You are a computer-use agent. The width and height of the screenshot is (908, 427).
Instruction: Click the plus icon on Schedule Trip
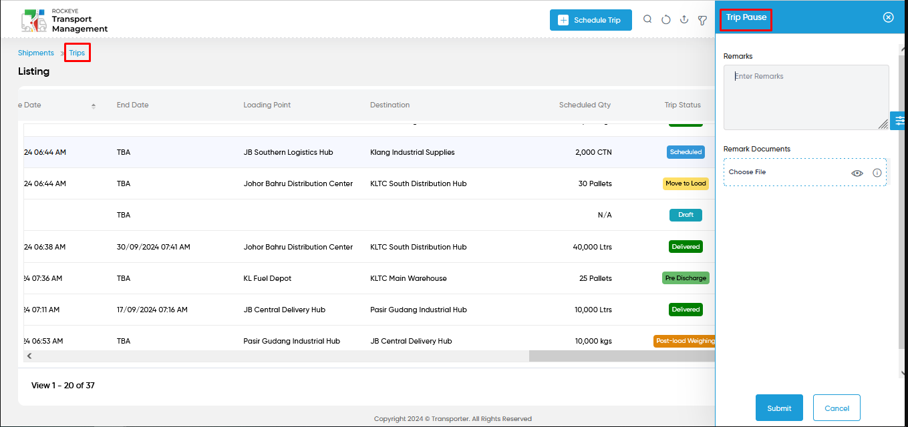coord(563,20)
